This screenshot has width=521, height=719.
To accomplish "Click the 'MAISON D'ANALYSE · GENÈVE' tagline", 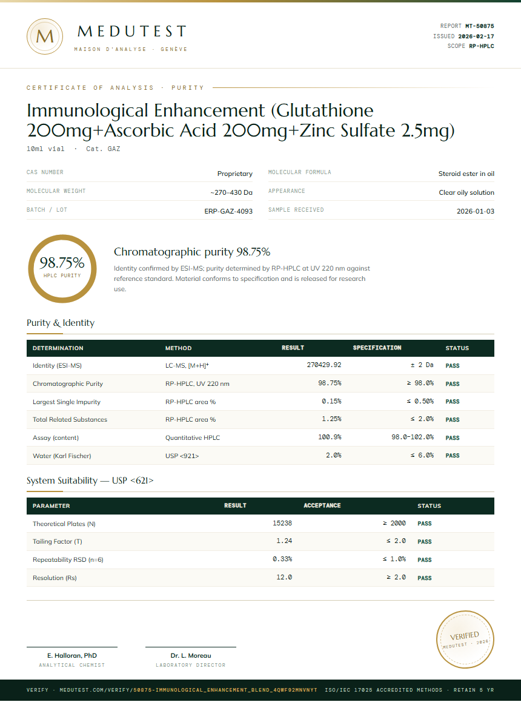I will pyautogui.click(x=131, y=49).
